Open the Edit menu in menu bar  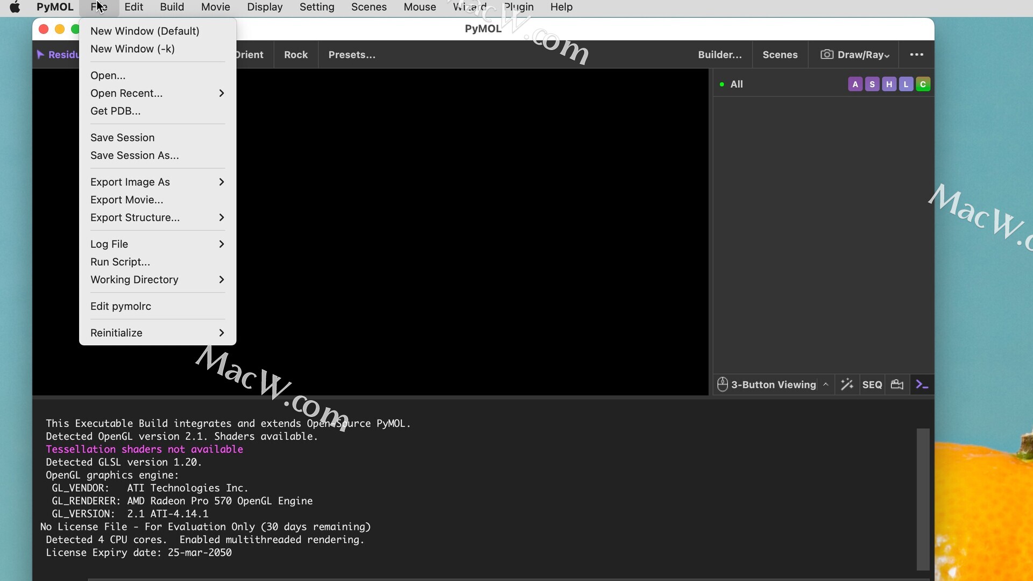tap(133, 7)
